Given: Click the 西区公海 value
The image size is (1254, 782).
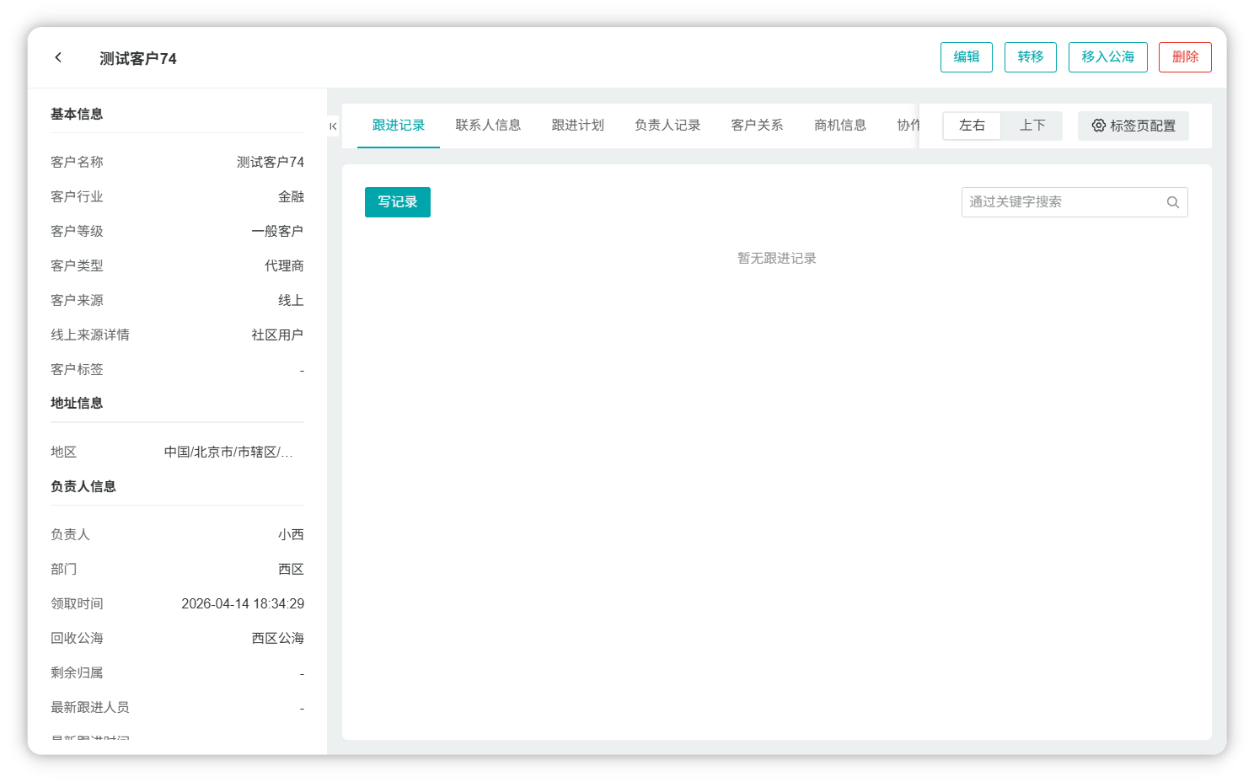Looking at the screenshot, I should [x=277, y=638].
